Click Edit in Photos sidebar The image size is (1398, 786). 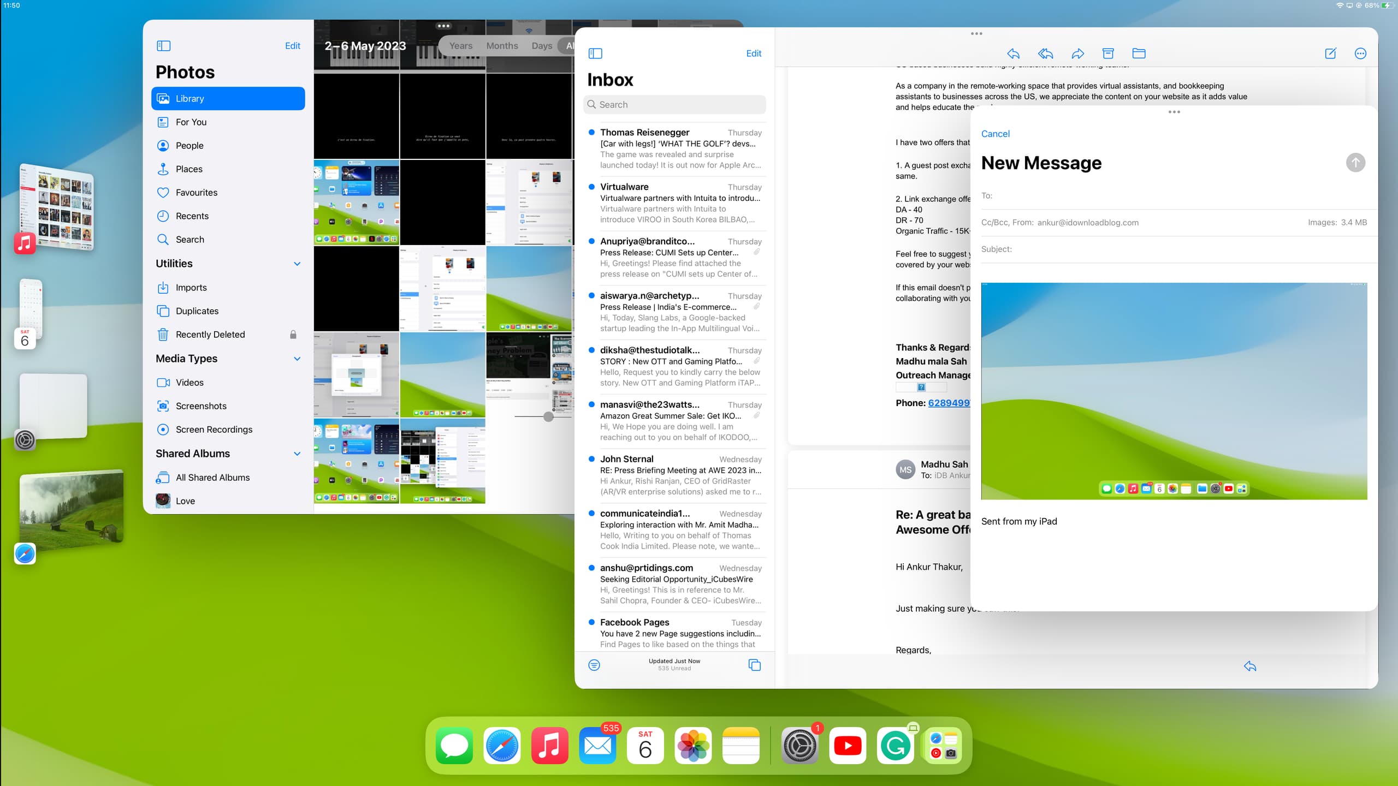[292, 46]
